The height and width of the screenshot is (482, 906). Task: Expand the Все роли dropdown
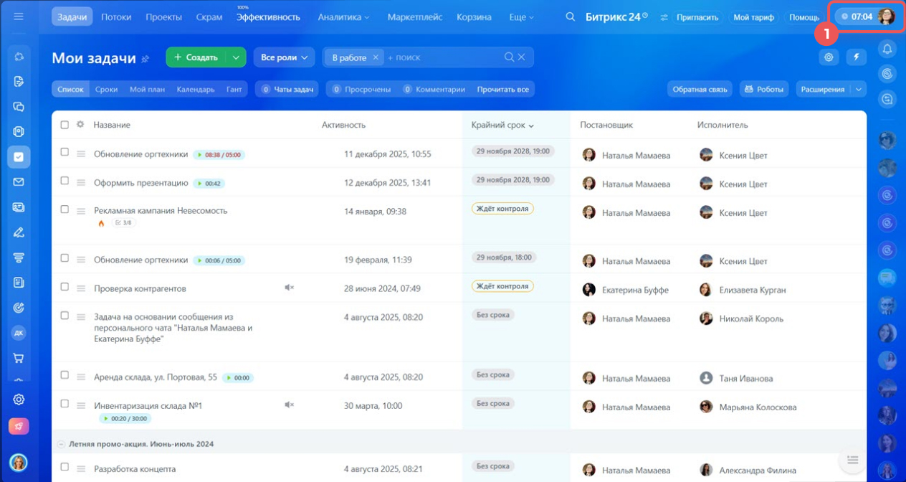tap(284, 57)
